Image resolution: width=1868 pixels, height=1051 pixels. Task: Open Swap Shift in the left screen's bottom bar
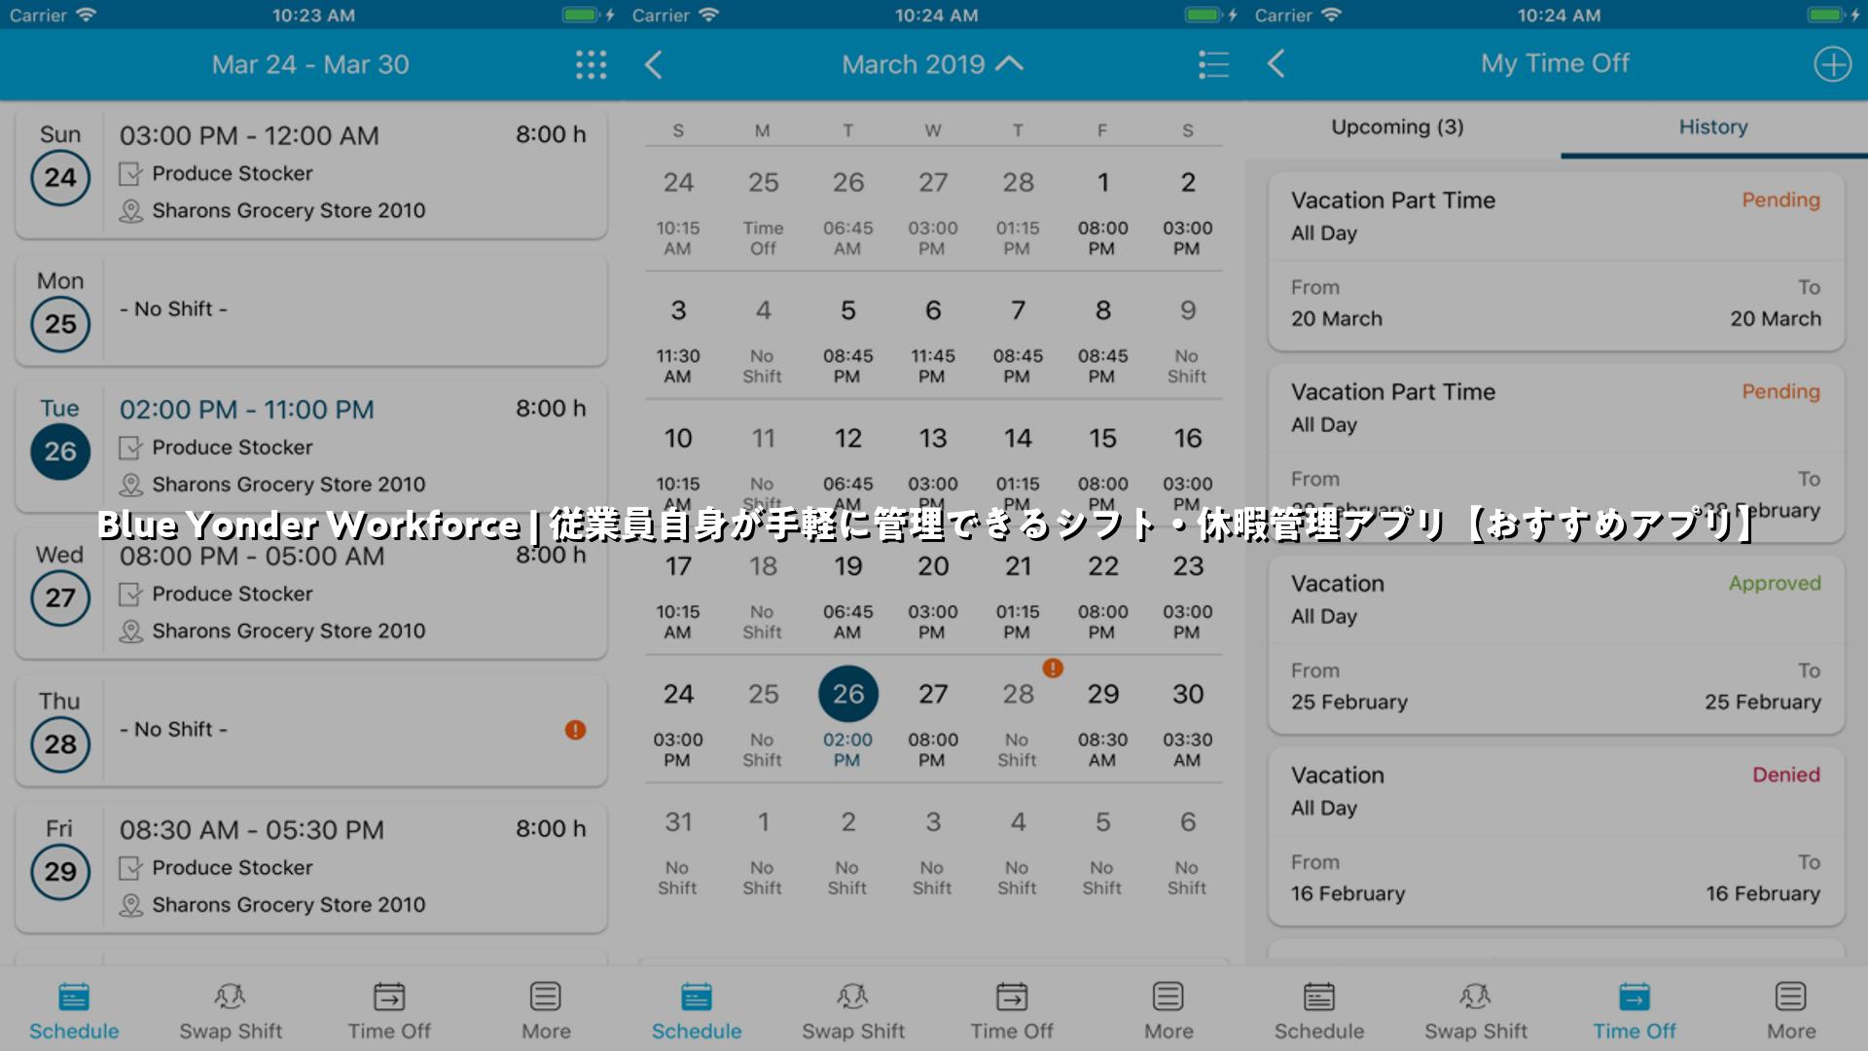click(x=231, y=1012)
